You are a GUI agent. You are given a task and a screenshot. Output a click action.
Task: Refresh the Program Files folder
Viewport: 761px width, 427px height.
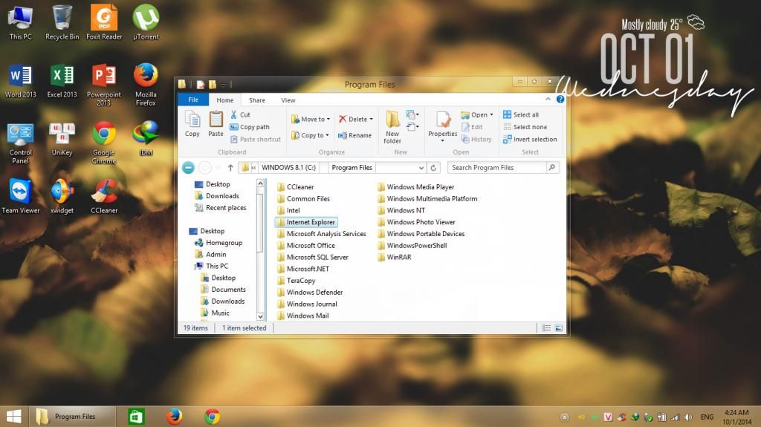click(x=433, y=168)
